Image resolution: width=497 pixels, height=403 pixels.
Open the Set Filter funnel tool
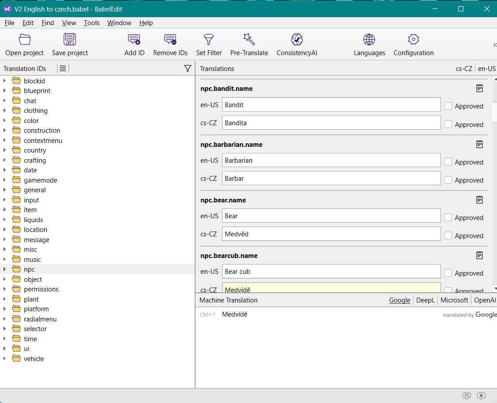coord(209,40)
